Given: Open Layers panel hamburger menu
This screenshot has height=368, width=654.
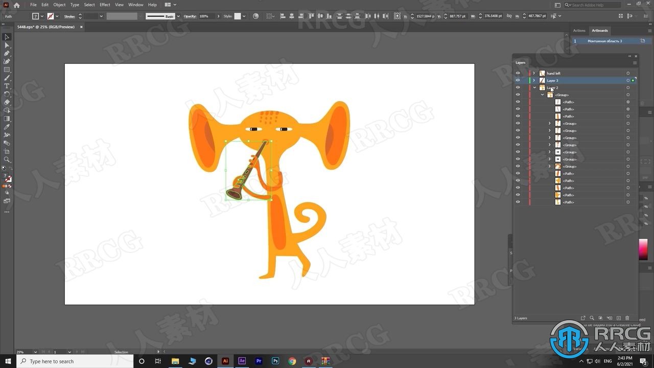Looking at the screenshot, I should [x=635, y=63].
